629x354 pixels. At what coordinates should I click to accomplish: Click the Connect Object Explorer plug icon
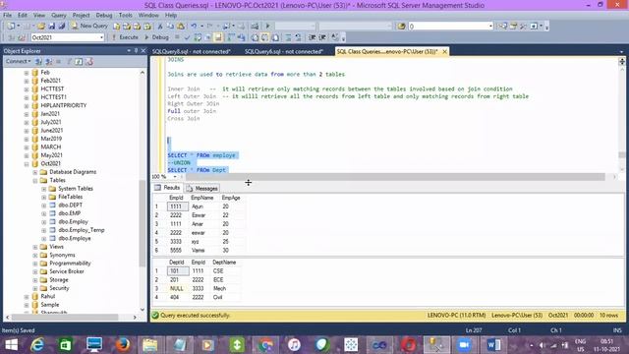click(x=38, y=61)
